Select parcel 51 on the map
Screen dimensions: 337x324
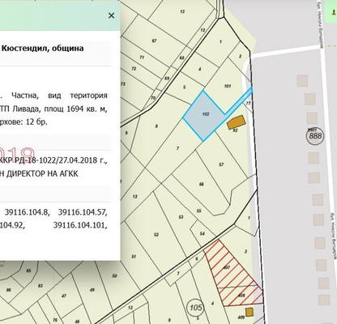point(134,257)
